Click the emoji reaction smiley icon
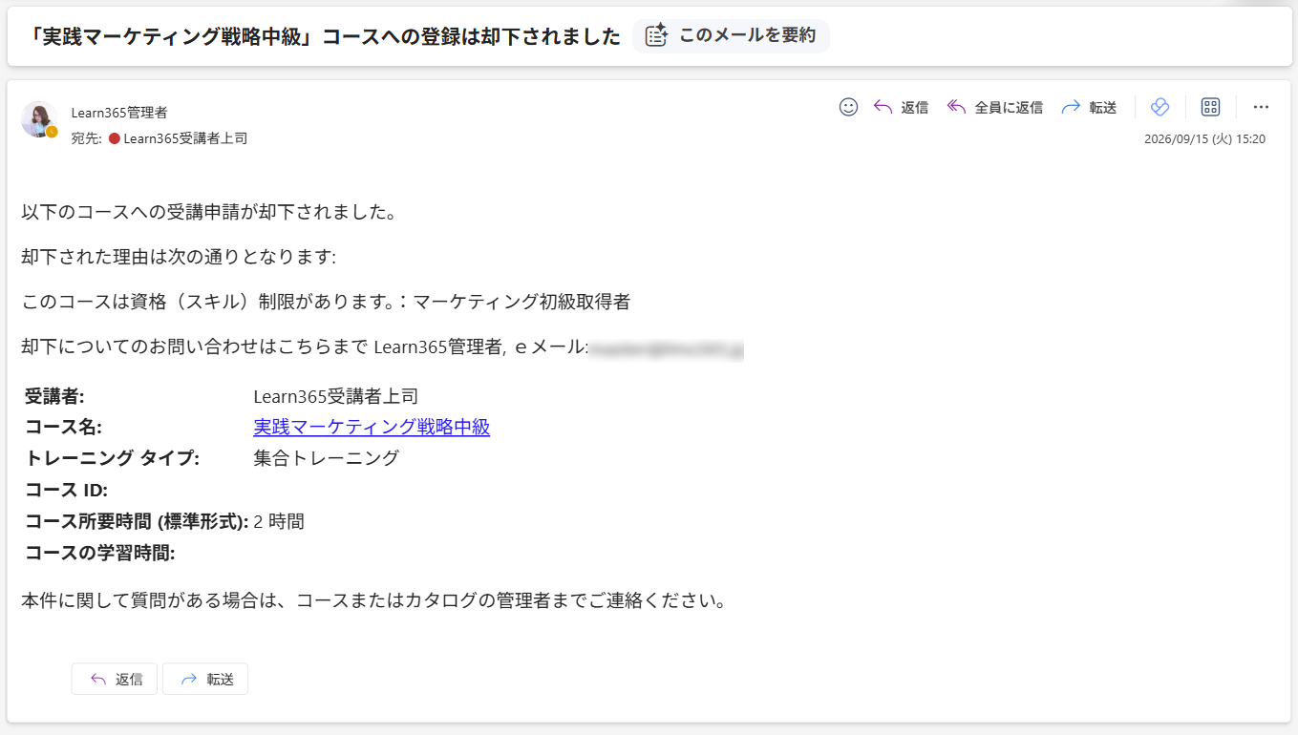This screenshot has width=1298, height=735. pyautogui.click(x=848, y=107)
